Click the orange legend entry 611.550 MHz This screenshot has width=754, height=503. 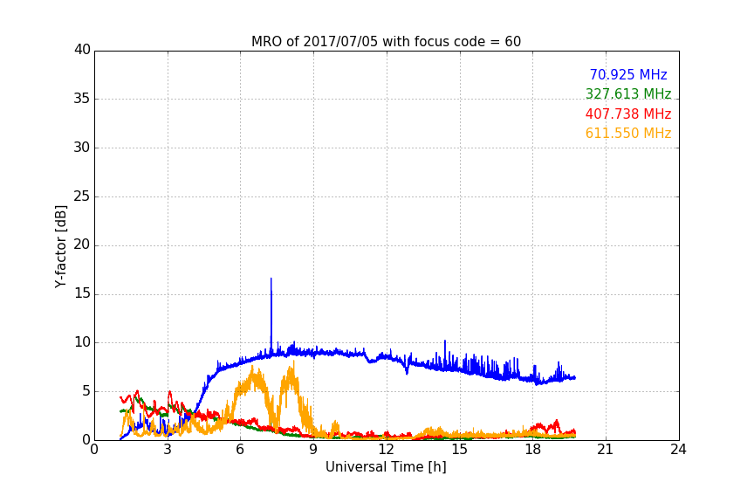(628, 133)
